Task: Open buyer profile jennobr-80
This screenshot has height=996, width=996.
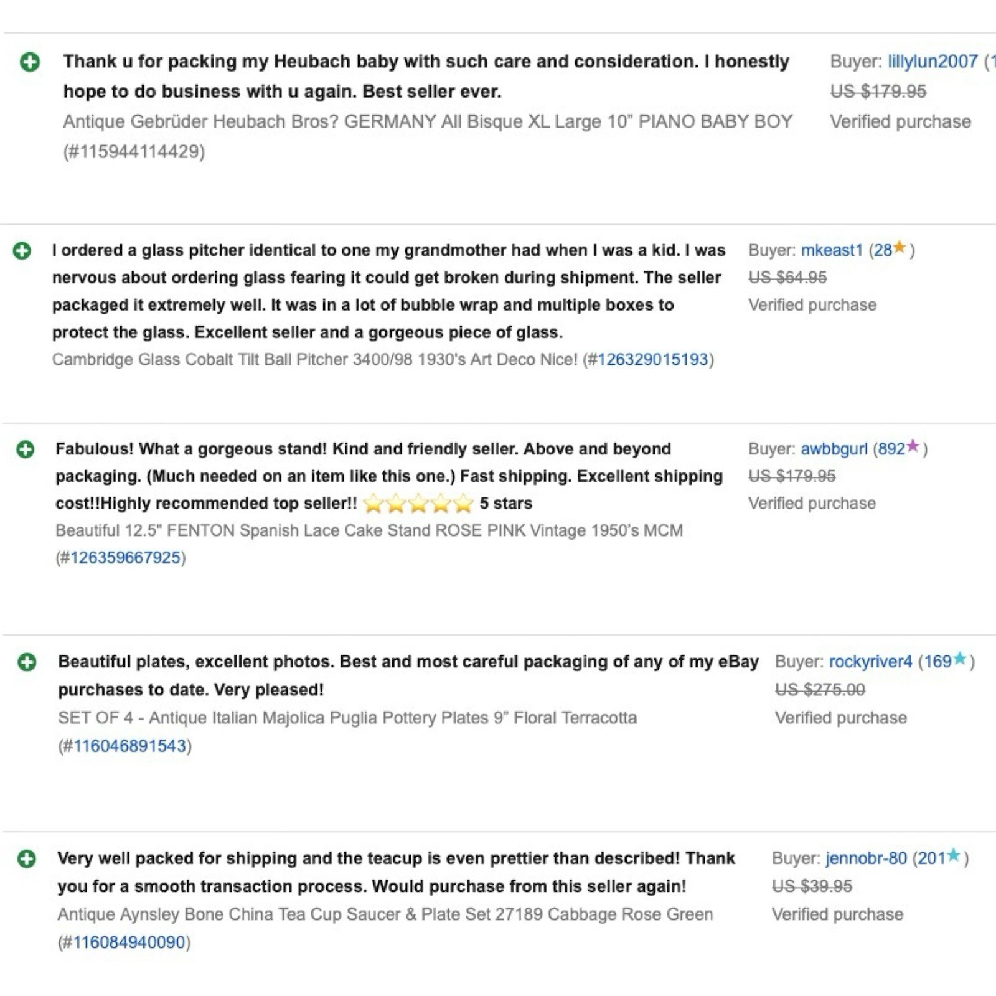Action: [866, 858]
